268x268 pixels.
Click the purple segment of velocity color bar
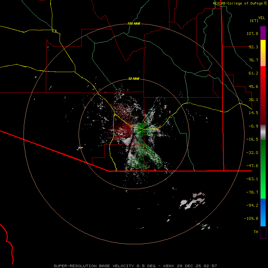point(263,33)
